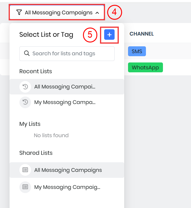Screen dimensions: 191x208
Task: Click the red circled number 4 marker
Action: tap(115, 13)
